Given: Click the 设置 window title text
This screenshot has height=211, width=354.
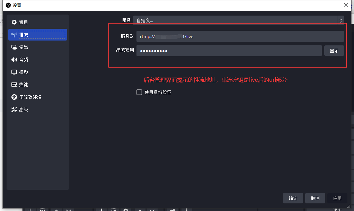Looking at the screenshot, I should pos(17,5).
